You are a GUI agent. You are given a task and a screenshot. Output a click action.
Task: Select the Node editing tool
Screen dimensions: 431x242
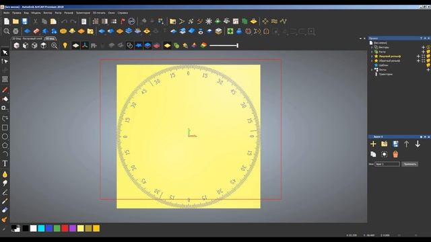(5, 61)
